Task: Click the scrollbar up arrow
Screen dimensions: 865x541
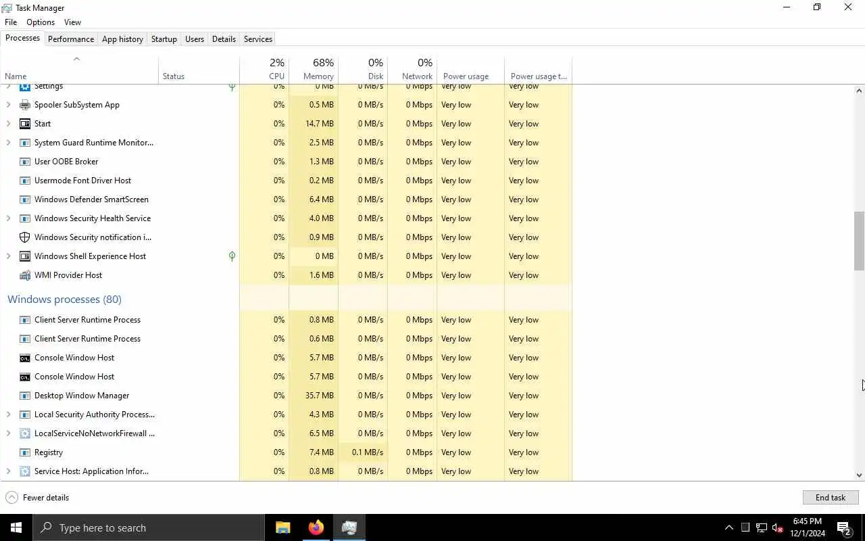Action: pos(859,91)
